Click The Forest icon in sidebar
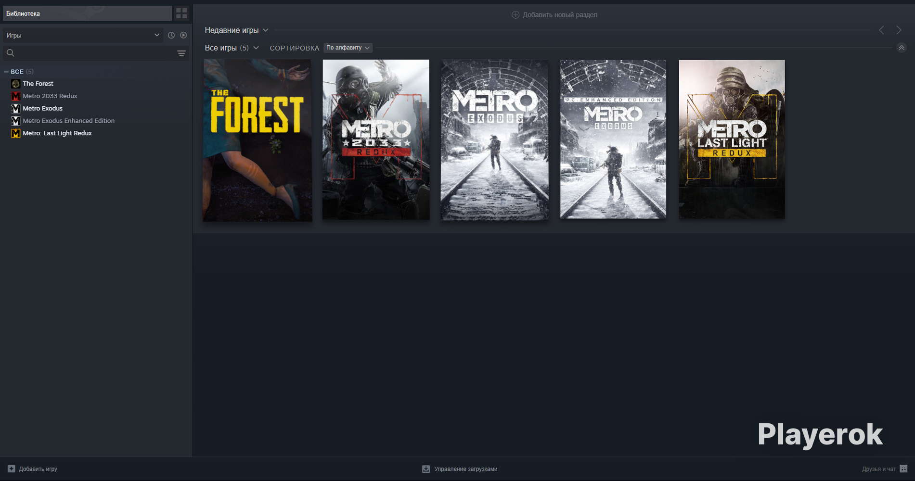Viewport: 915px width, 481px height. coord(15,84)
